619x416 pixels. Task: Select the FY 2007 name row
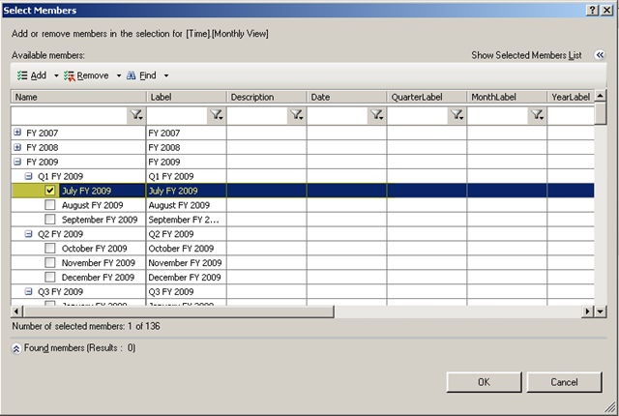[x=78, y=133]
